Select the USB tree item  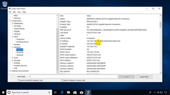[x=15, y=68]
